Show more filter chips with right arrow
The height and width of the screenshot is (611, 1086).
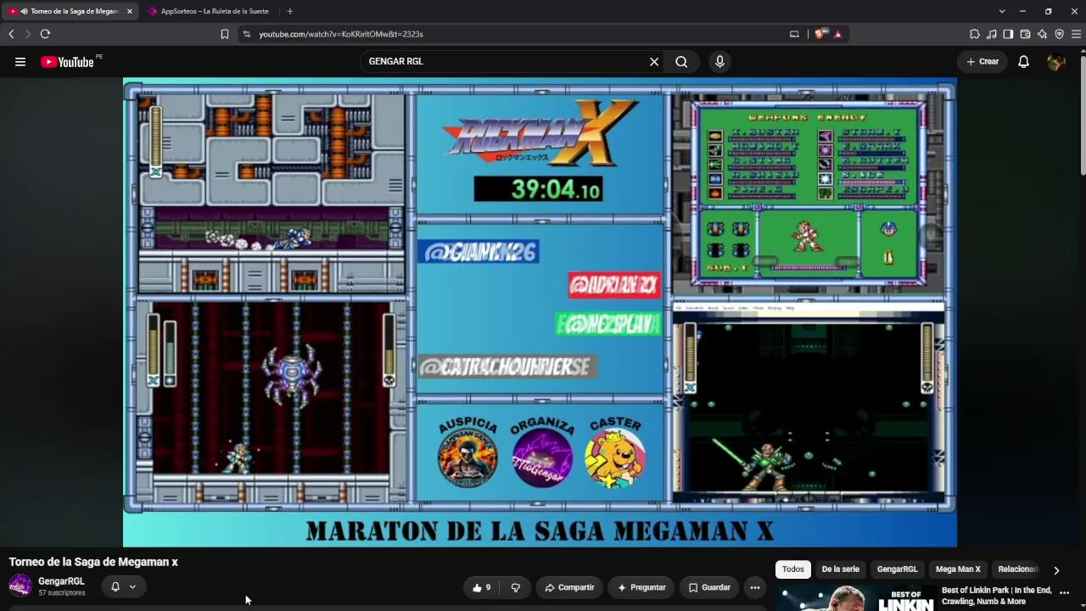click(1056, 570)
